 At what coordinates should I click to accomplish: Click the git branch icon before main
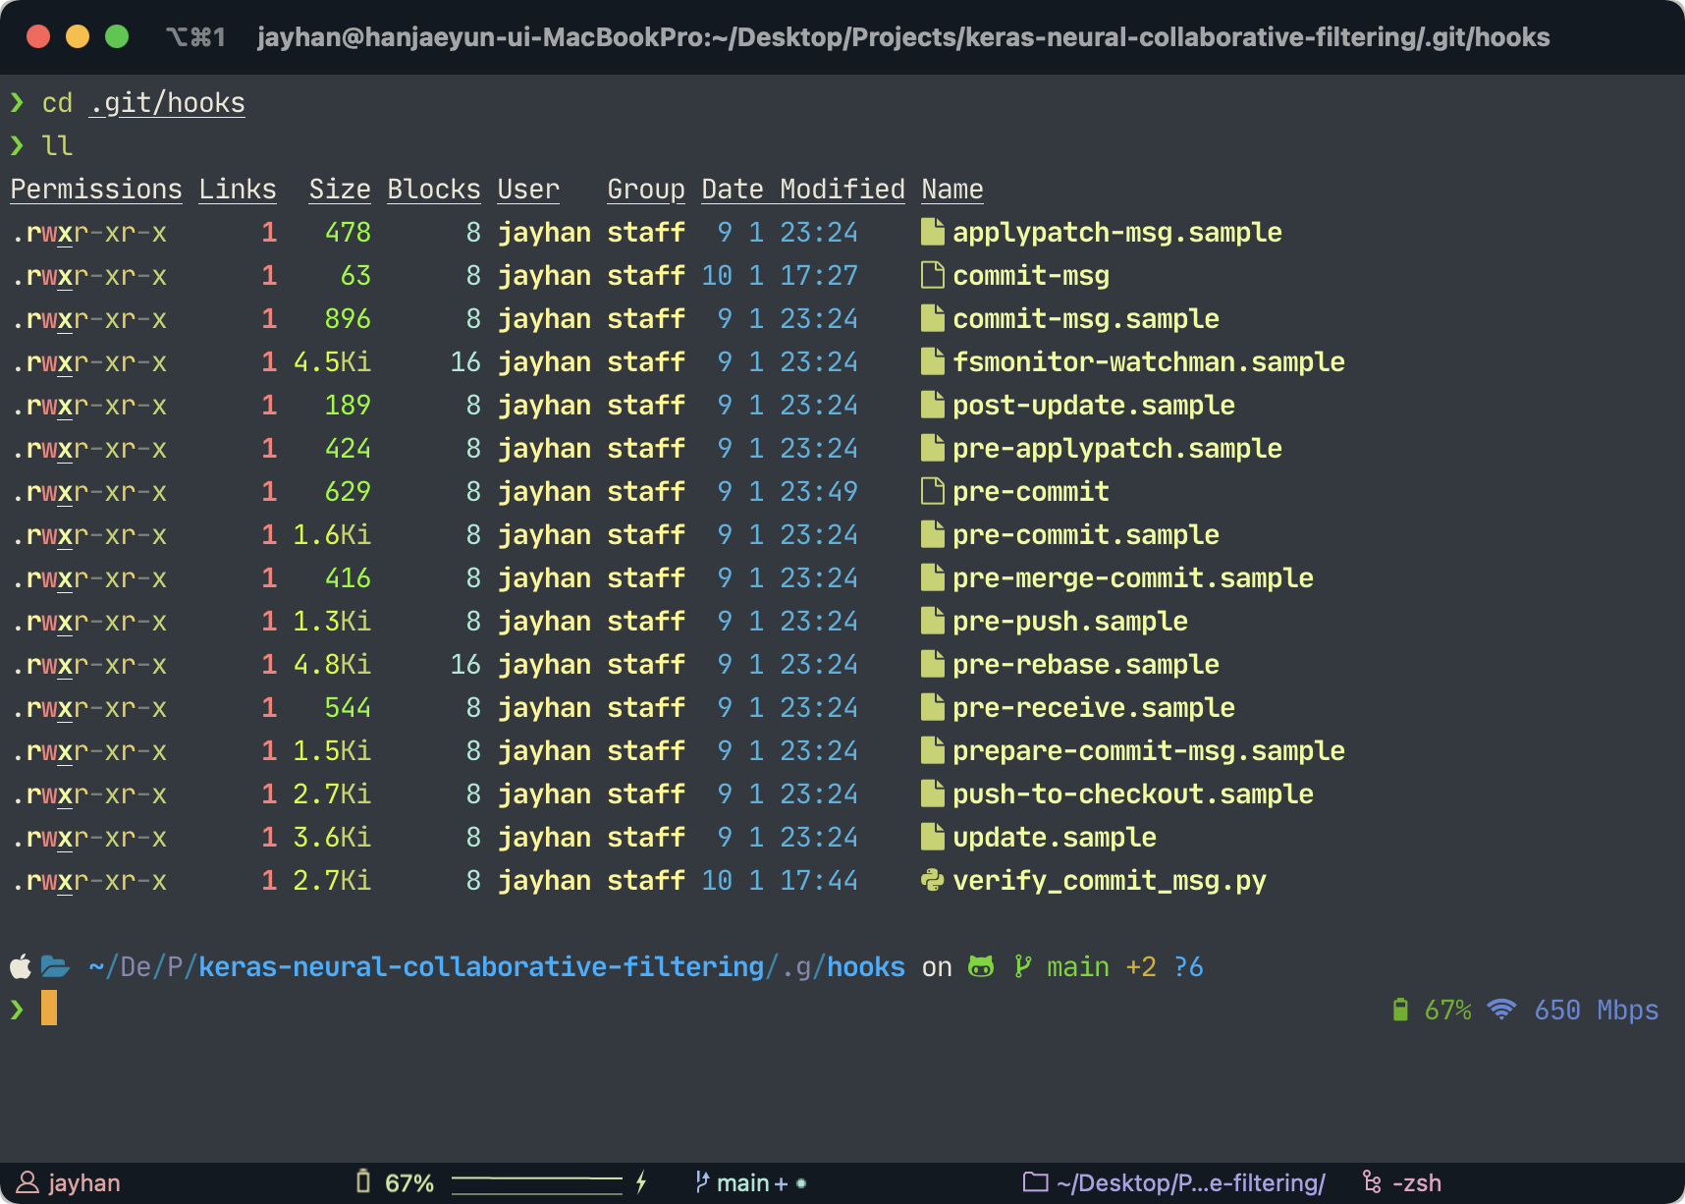[1022, 967]
